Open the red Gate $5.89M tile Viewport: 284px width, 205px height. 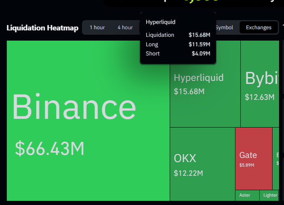254,159
